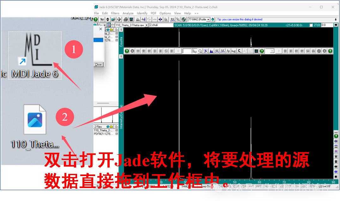Click the Kα2 stripping icon
This screenshot has height=201, width=340.
pyautogui.click(x=234, y=51)
